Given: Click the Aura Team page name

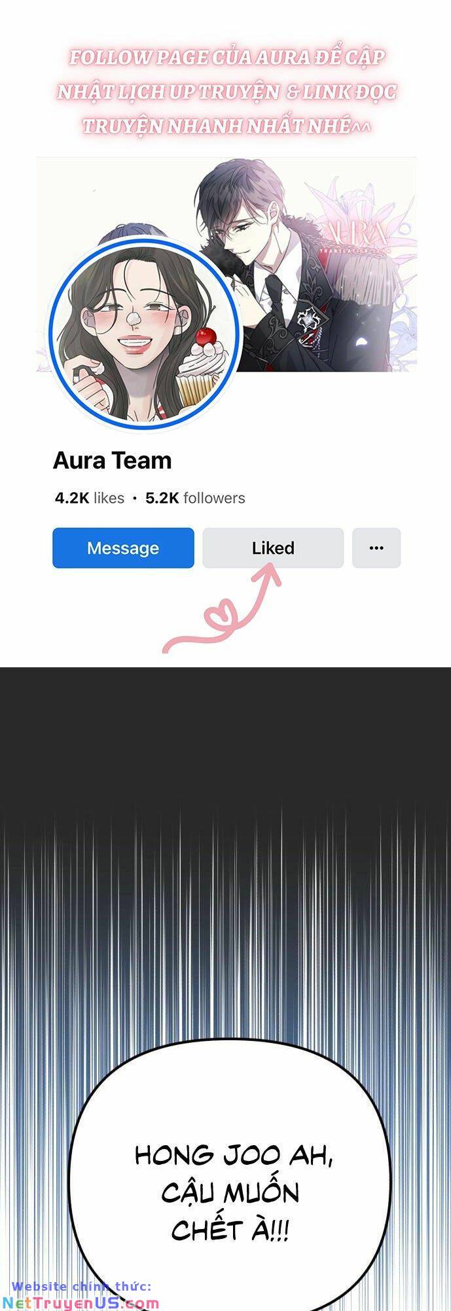Looking at the screenshot, I should tap(112, 461).
